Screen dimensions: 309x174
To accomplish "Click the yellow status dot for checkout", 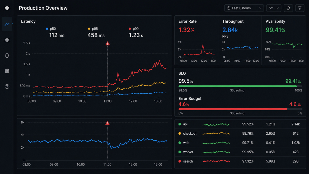I will (180, 133).
